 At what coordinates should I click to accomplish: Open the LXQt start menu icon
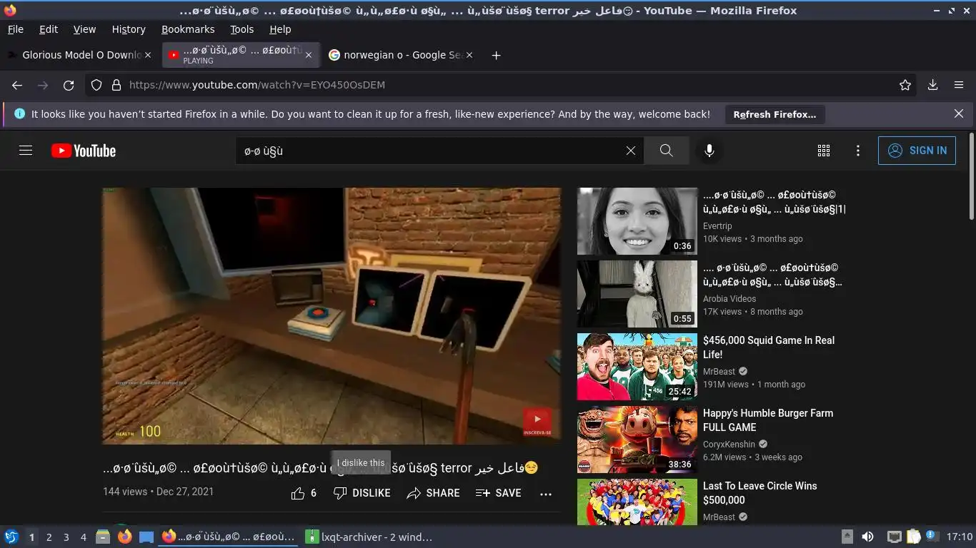11,537
